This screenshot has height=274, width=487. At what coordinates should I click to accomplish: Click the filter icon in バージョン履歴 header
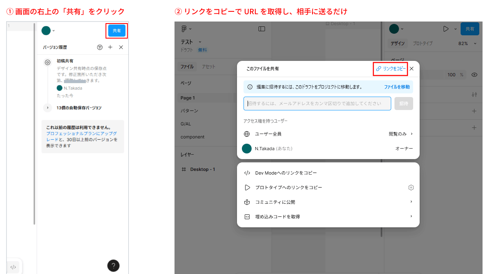100,47
